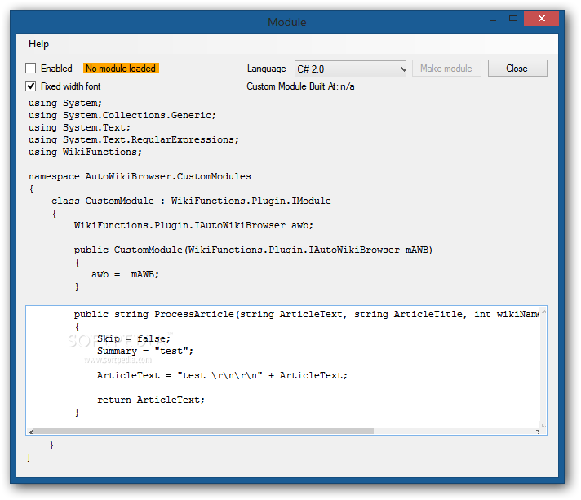The height and width of the screenshot is (500, 581).
Task: Click the vertical scrollbar down arrow in the editor
Action: coord(543,426)
